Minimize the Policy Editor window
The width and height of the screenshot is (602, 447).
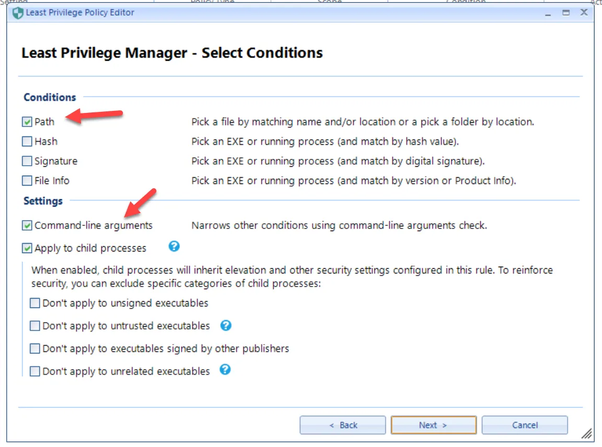coord(548,13)
